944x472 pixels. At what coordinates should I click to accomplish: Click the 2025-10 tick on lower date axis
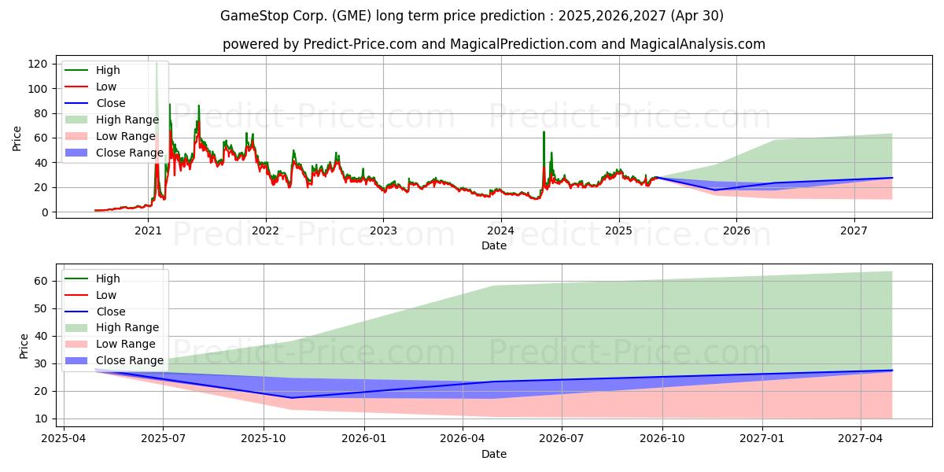(264, 439)
